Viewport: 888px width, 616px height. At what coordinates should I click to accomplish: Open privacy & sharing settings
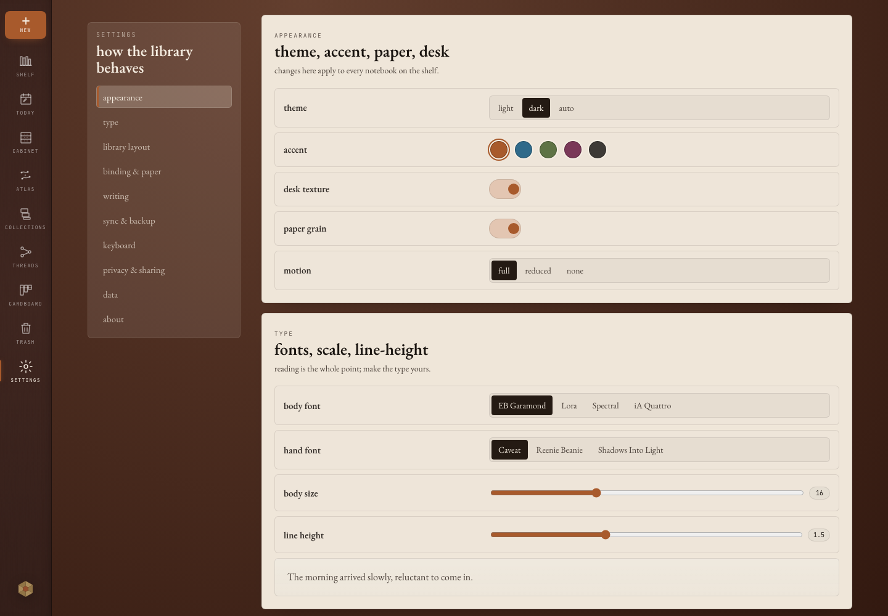(164, 270)
